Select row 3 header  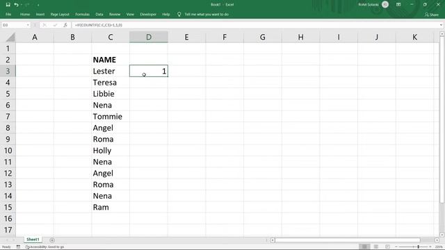pos(8,71)
